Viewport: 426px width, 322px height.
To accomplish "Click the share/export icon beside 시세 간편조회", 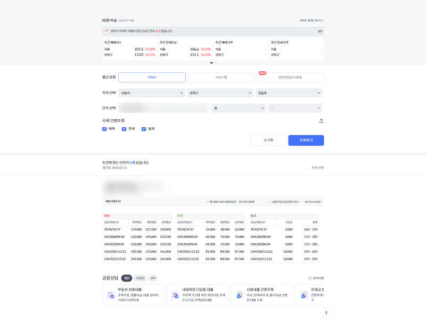I will tap(321, 121).
